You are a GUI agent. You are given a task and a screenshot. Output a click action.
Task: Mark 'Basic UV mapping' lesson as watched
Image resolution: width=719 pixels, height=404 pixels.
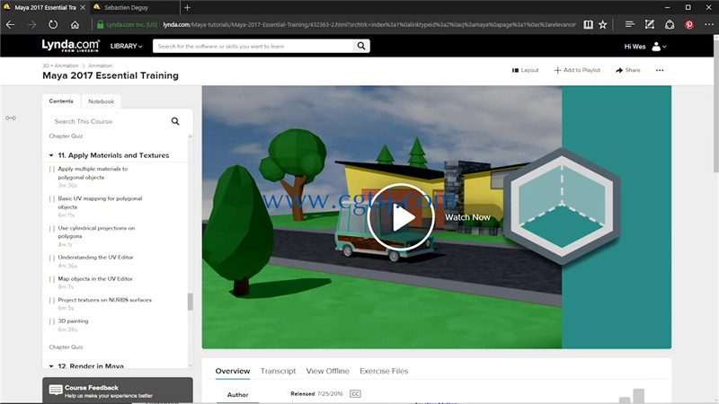(x=52, y=199)
